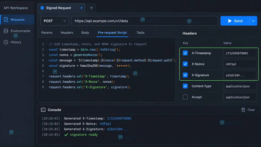
Task: Click the request URL input field
Action: (x=145, y=21)
